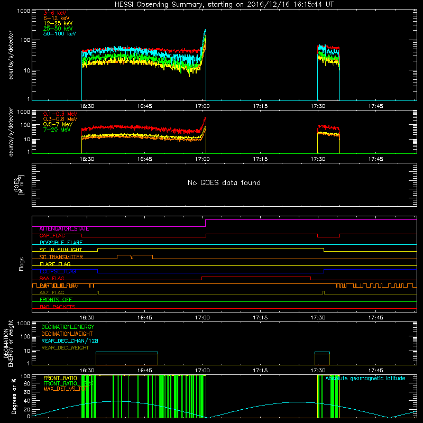Viewport: 423px width, 423px height.
Task: Click the cyan REAR_DEC_CHAN plateau near 17:30
Action: pyautogui.click(x=322, y=352)
